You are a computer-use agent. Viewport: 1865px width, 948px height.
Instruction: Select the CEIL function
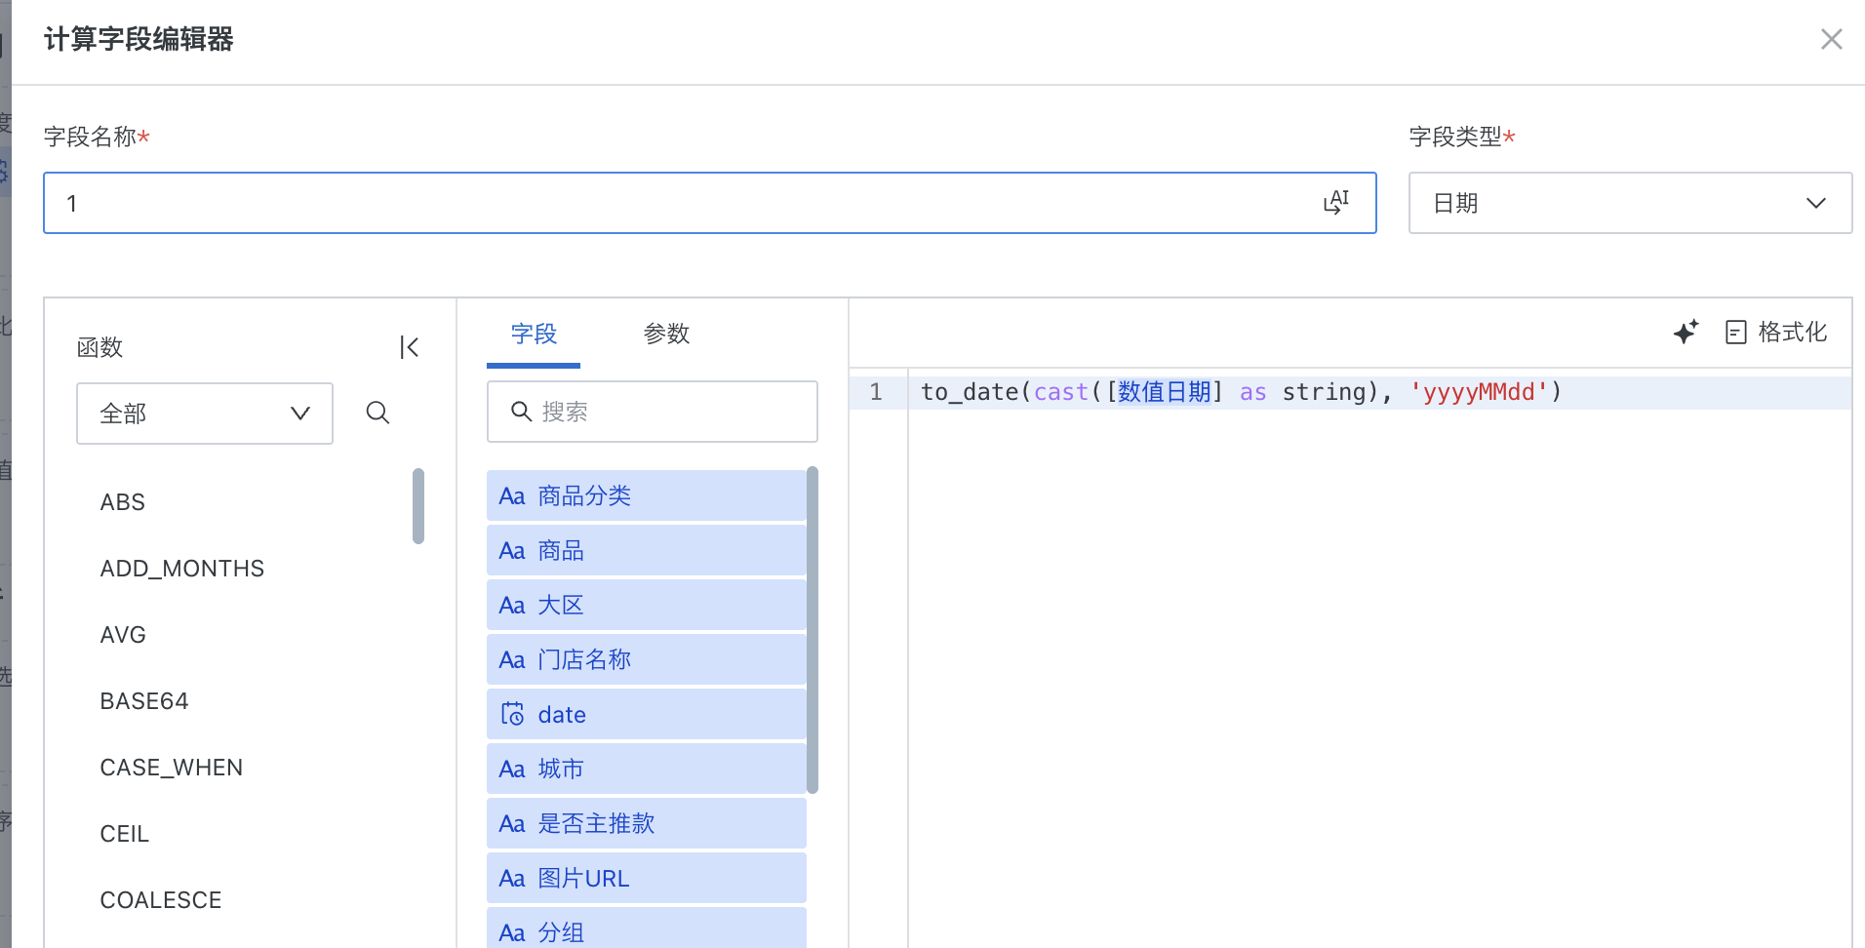tap(125, 834)
